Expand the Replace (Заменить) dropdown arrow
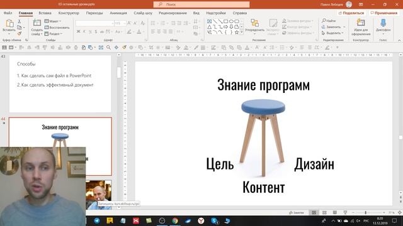This screenshot has width=403, height=226. 344,27
